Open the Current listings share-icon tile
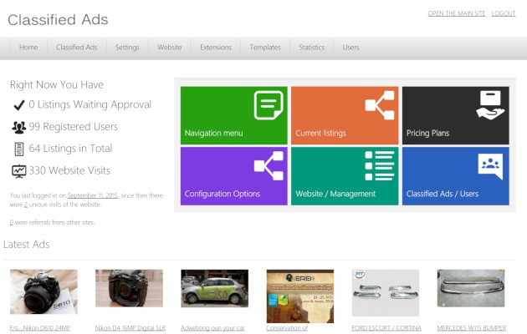Screen dimensions: 527x334 [344, 115]
